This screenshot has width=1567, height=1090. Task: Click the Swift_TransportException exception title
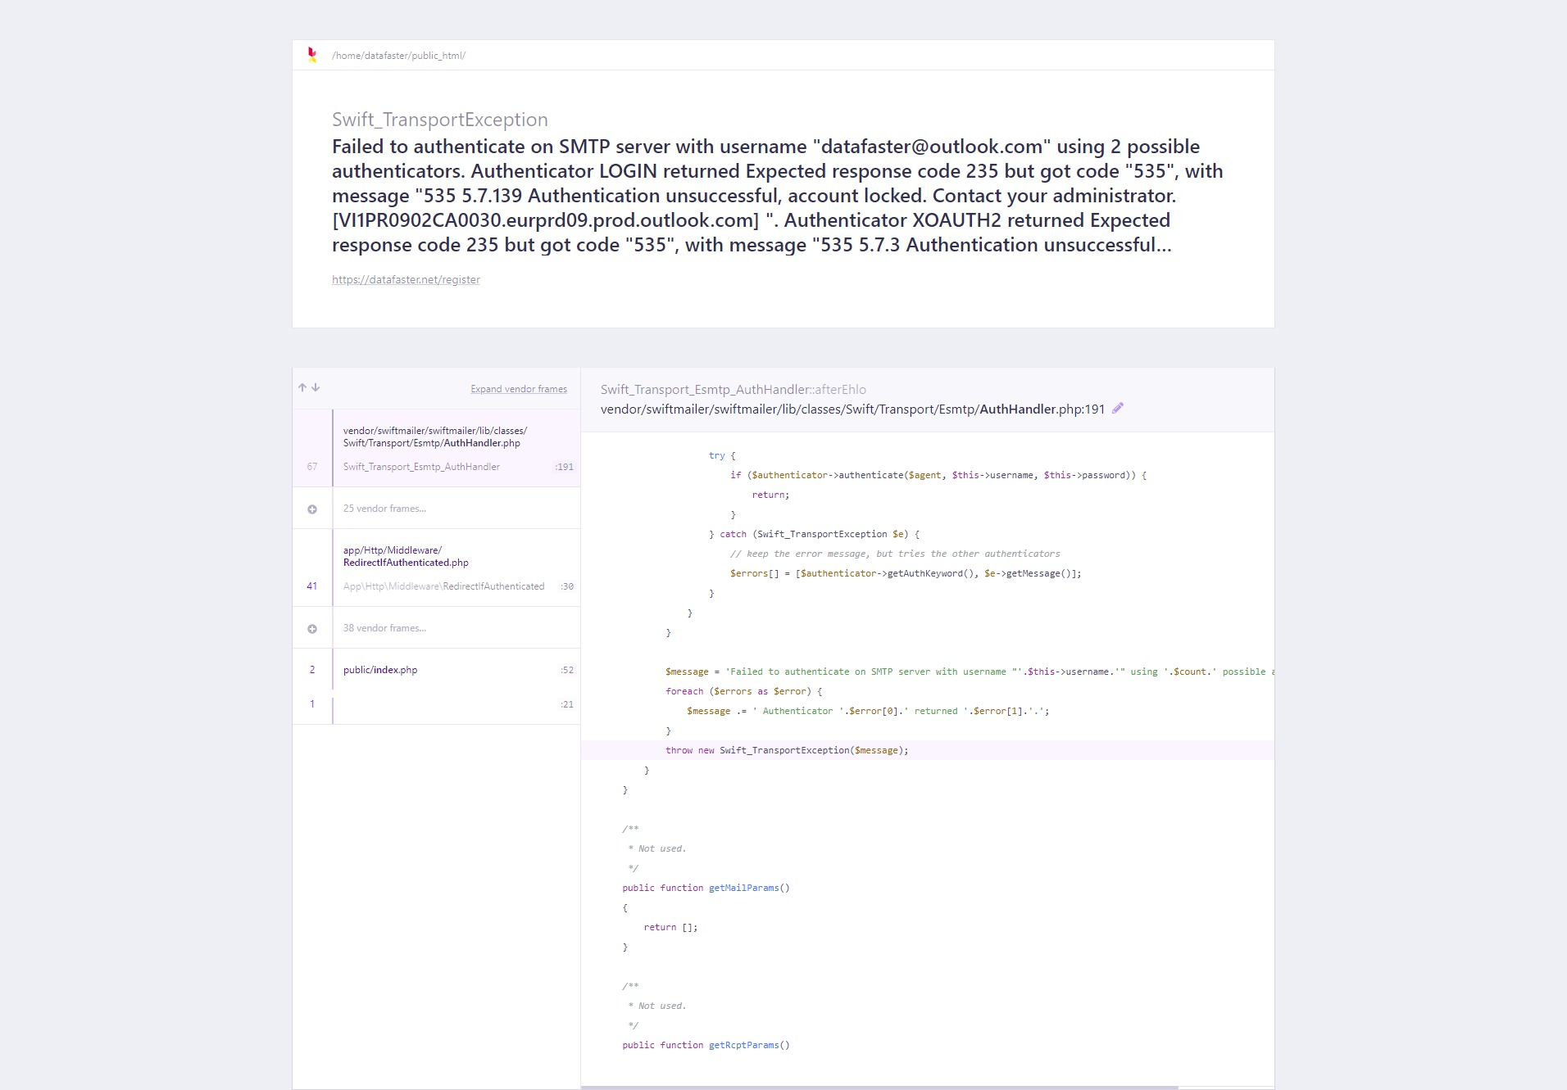(440, 120)
